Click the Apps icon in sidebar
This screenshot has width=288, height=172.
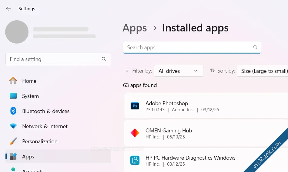(13, 156)
